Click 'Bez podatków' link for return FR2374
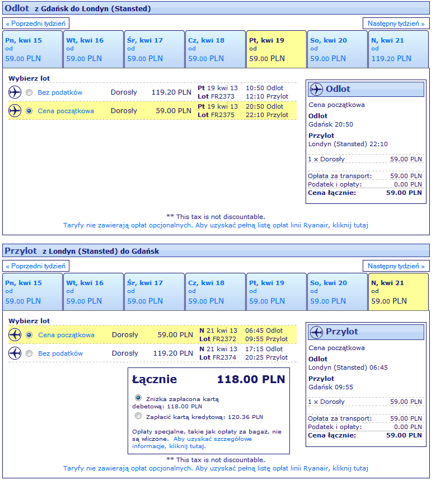 pos(60,353)
